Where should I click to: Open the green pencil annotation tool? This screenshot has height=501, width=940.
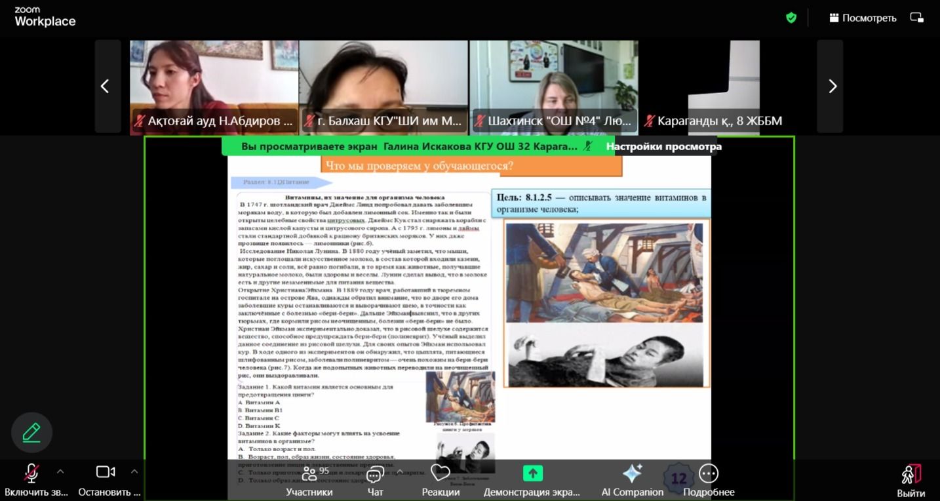(31, 432)
